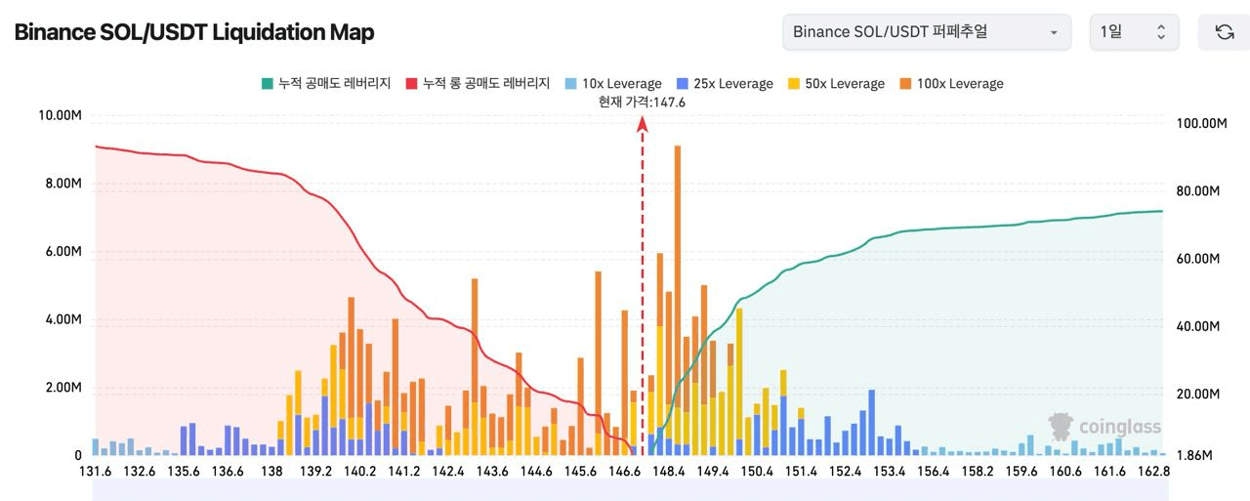Click the 150.4 x-axis price label

pyautogui.click(x=757, y=471)
